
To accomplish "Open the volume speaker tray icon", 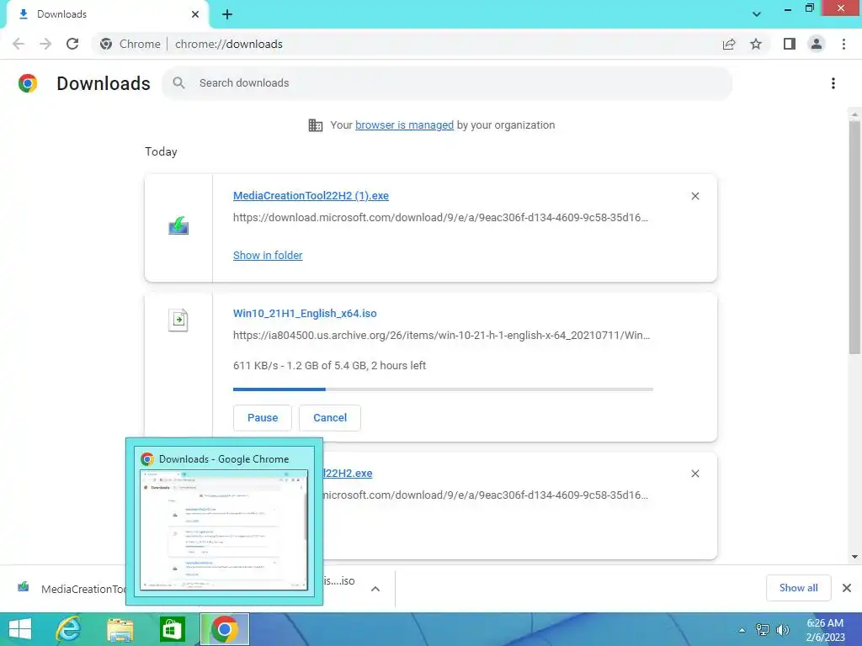I will 783,630.
